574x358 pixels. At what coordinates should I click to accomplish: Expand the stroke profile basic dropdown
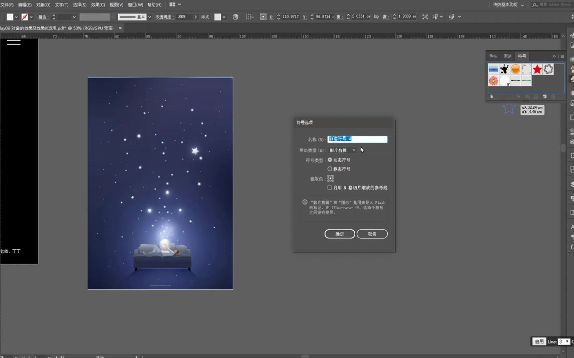pos(150,17)
